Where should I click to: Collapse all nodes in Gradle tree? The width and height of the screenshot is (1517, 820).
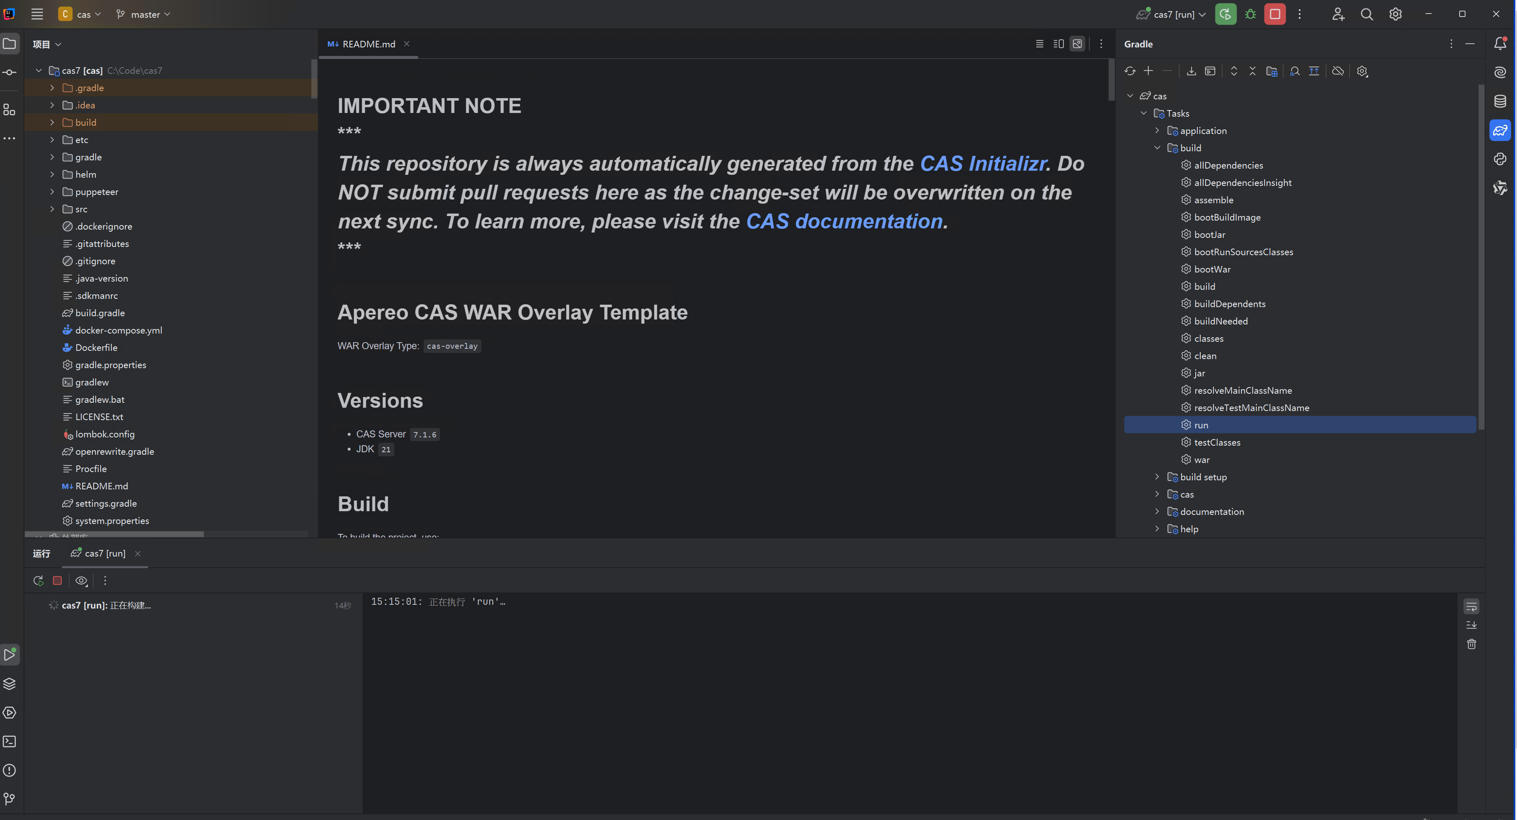1253,71
